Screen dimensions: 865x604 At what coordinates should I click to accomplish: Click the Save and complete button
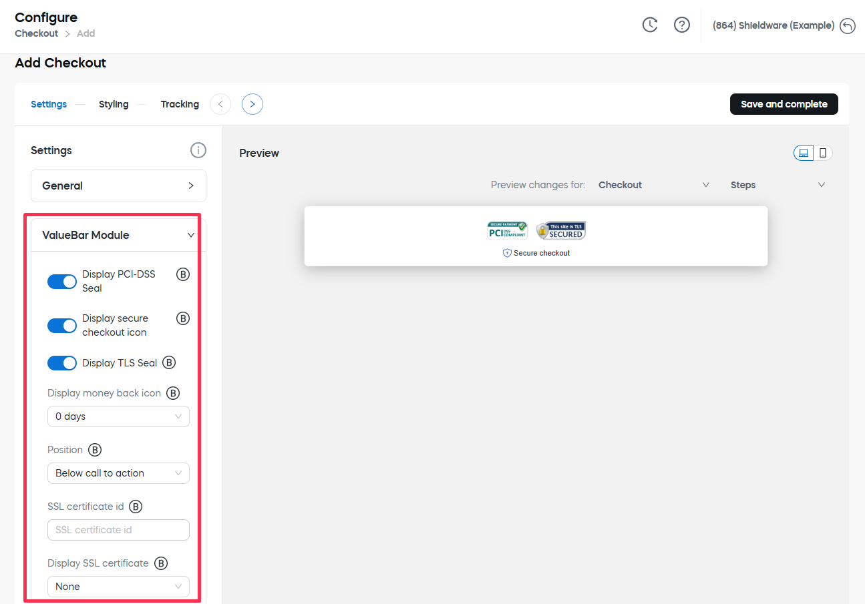(x=784, y=104)
